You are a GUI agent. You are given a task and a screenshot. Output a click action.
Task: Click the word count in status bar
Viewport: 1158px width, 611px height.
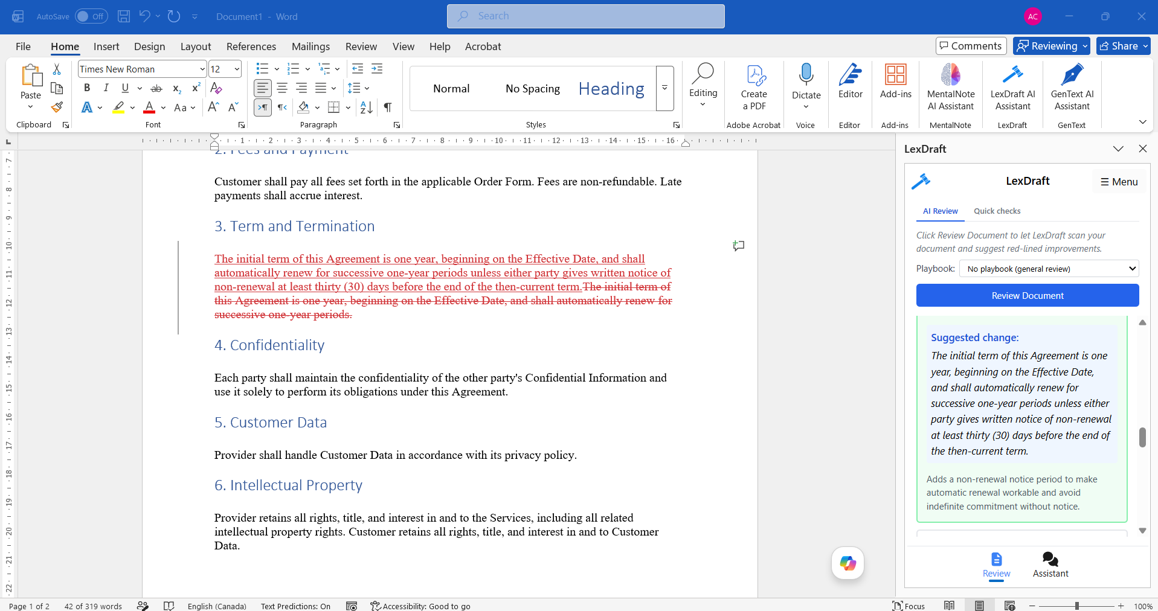(93, 606)
